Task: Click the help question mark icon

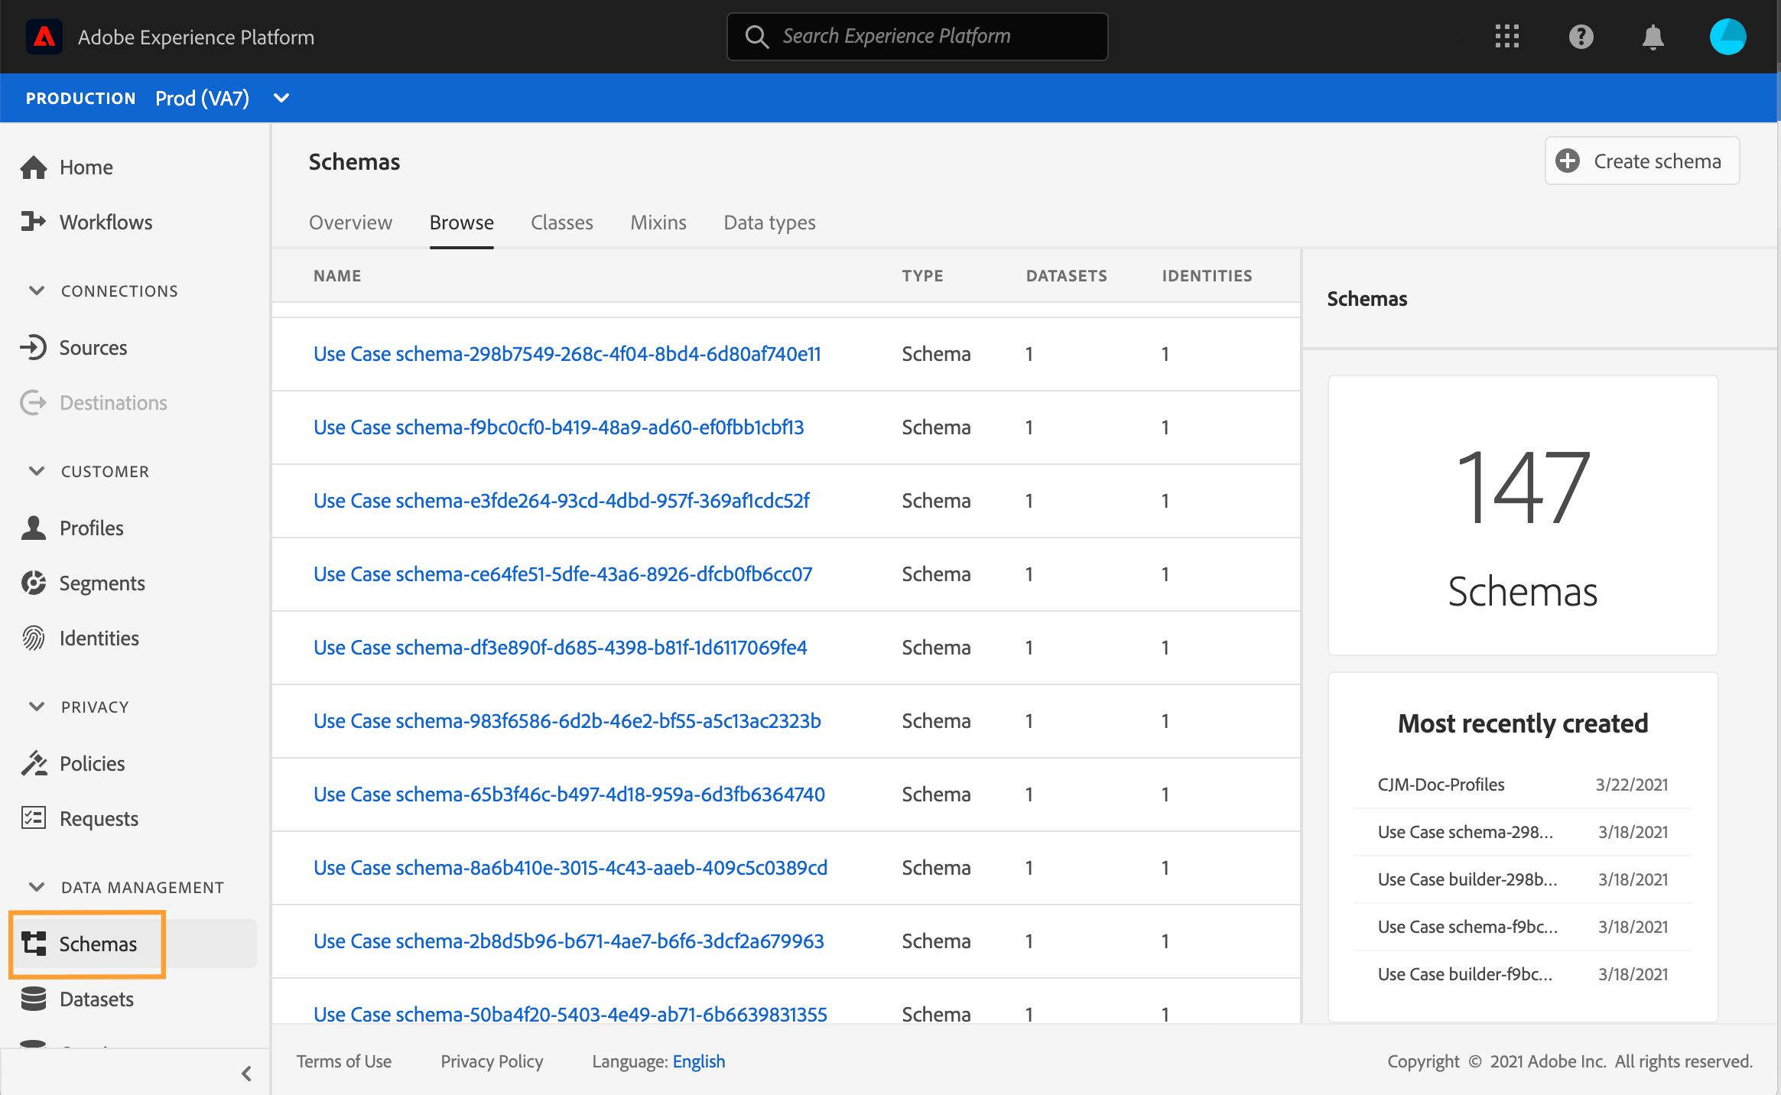Action: (1581, 37)
